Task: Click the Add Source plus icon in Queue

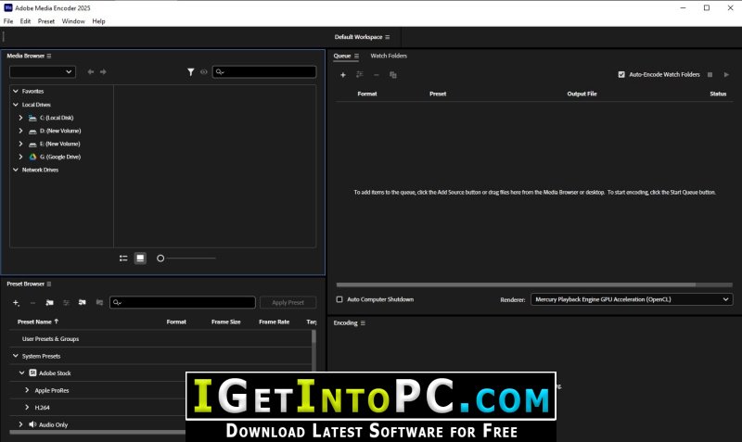Action: [x=343, y=74]
